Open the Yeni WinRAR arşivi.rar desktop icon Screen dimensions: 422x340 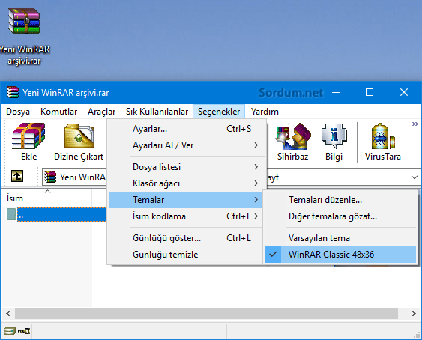coord(24,36)
